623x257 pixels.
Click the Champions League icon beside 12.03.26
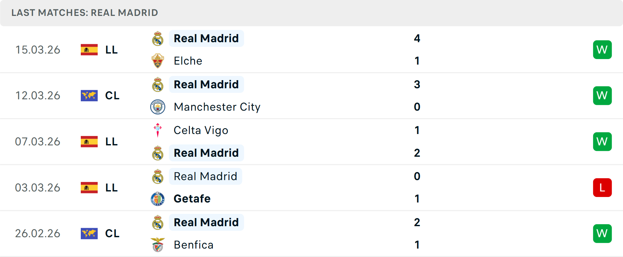coord(89,95)
